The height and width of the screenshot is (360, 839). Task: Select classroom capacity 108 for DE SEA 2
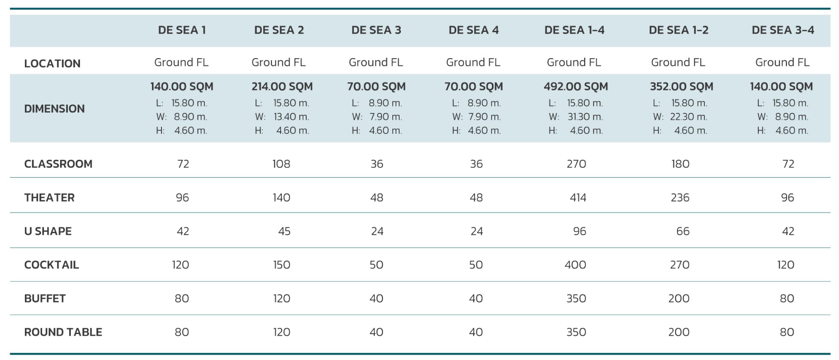pos(281,164)
